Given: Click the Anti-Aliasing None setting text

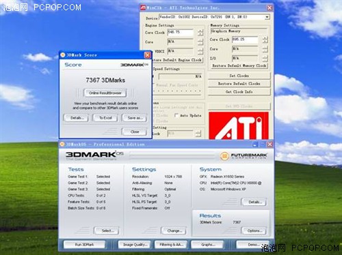Looking at the screenshot, I should pyautogui.click(x=153, y=183).
